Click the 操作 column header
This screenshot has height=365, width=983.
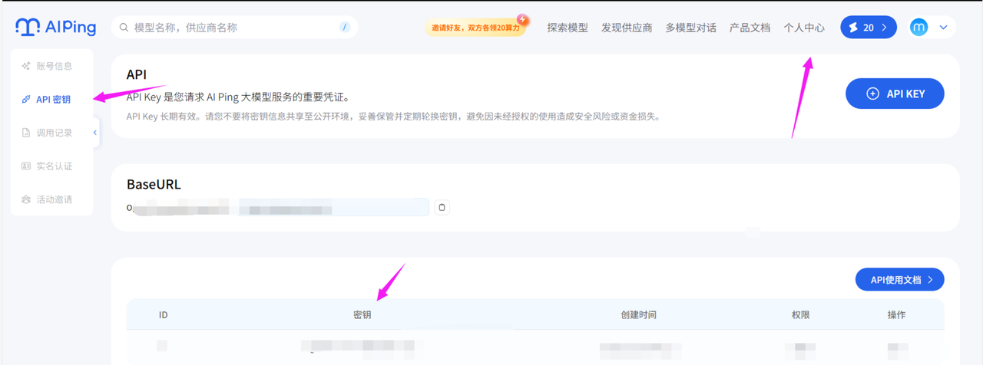click(x=896, y=315)
